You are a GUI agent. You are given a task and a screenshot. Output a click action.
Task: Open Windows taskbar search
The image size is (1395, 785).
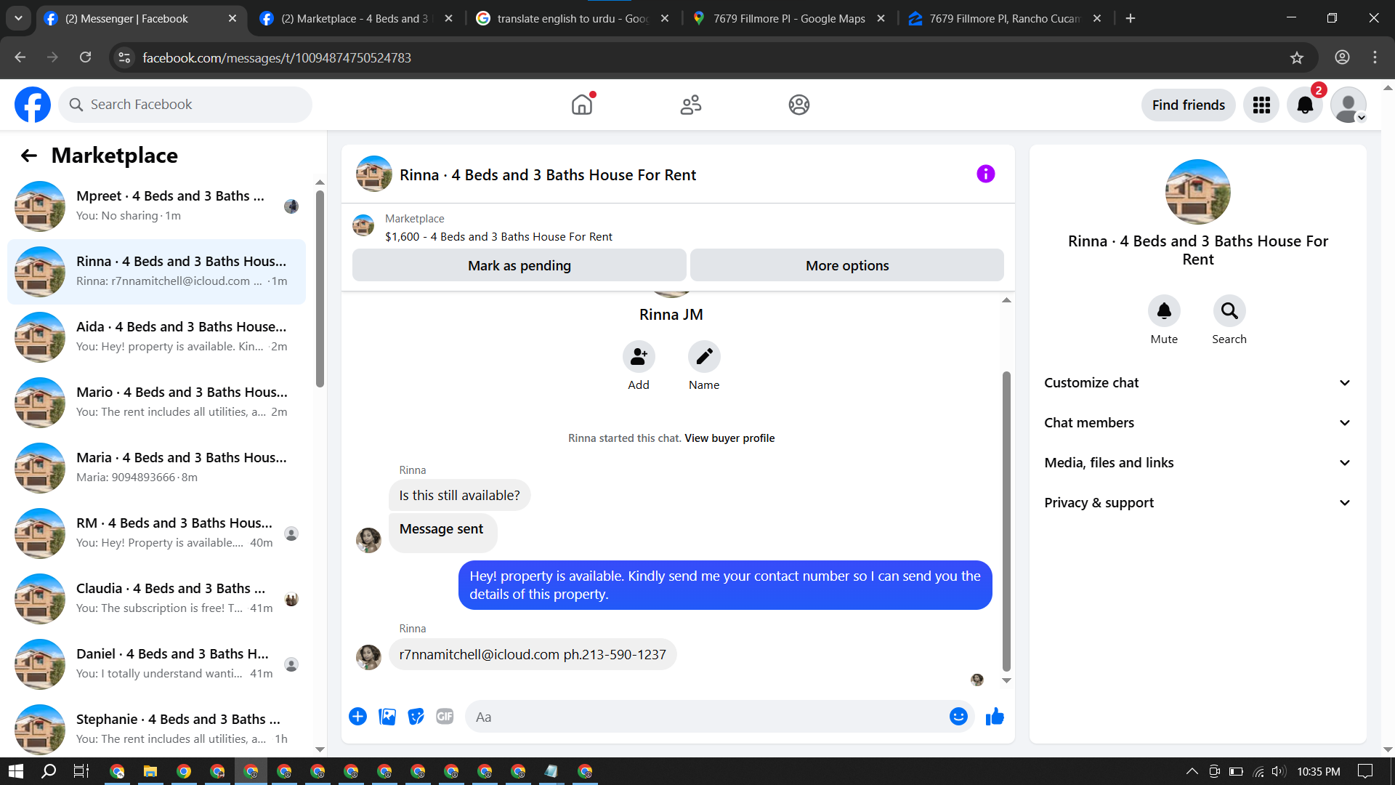[x=49, y=771]
